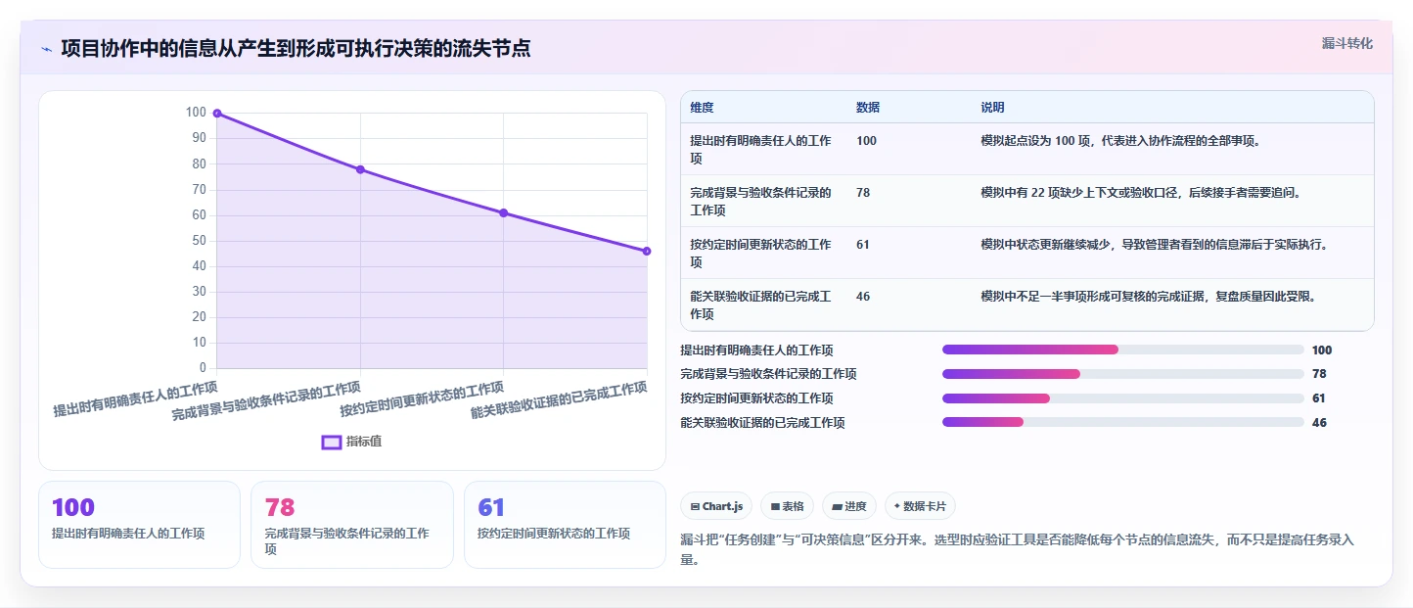The width and height of the screenshot is (1413, 608).
Task: Click the chart data point at value 61
Action: point(503,212)
